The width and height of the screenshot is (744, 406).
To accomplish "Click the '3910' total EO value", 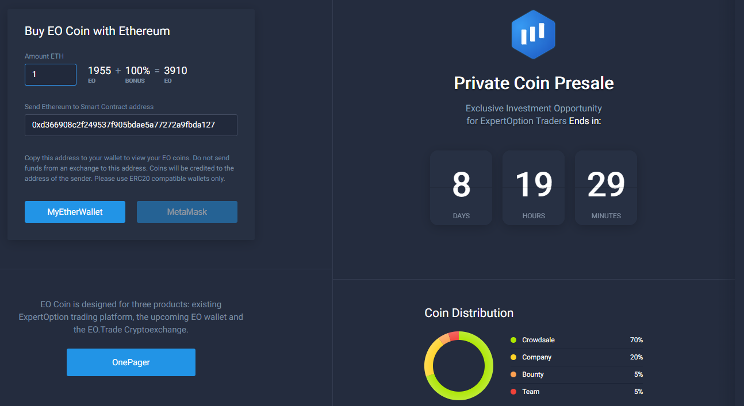I will [175, 71].
